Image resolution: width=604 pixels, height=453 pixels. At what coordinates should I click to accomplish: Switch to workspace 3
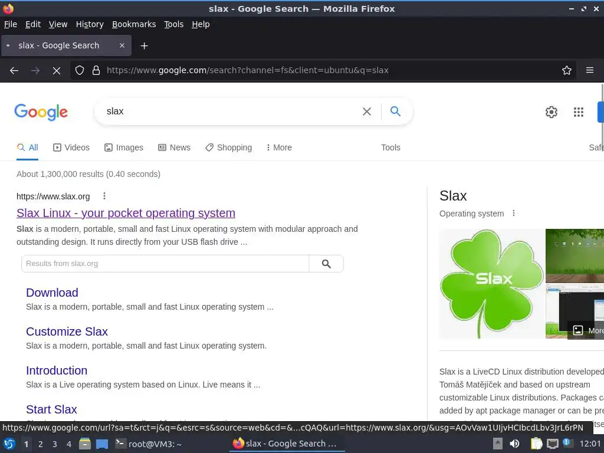pos(55,444)
